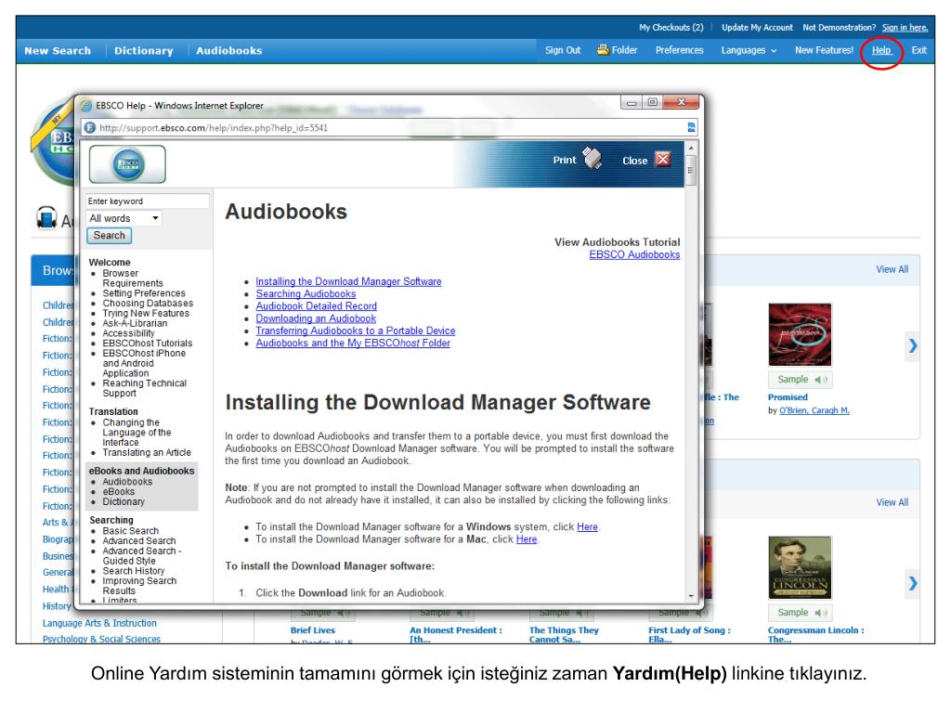Click the Help link in top toolbar

(881, 50)
